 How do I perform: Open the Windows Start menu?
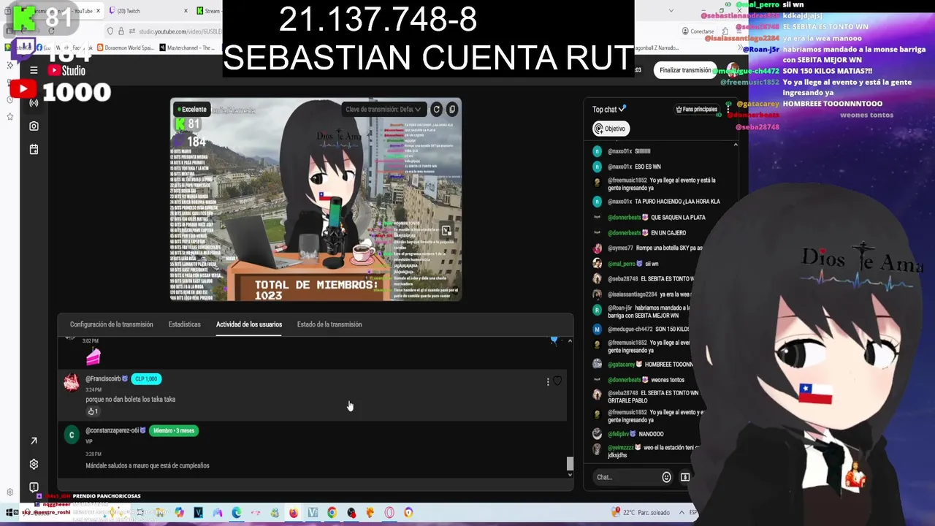pyautogui.click(x=10, y=513)
